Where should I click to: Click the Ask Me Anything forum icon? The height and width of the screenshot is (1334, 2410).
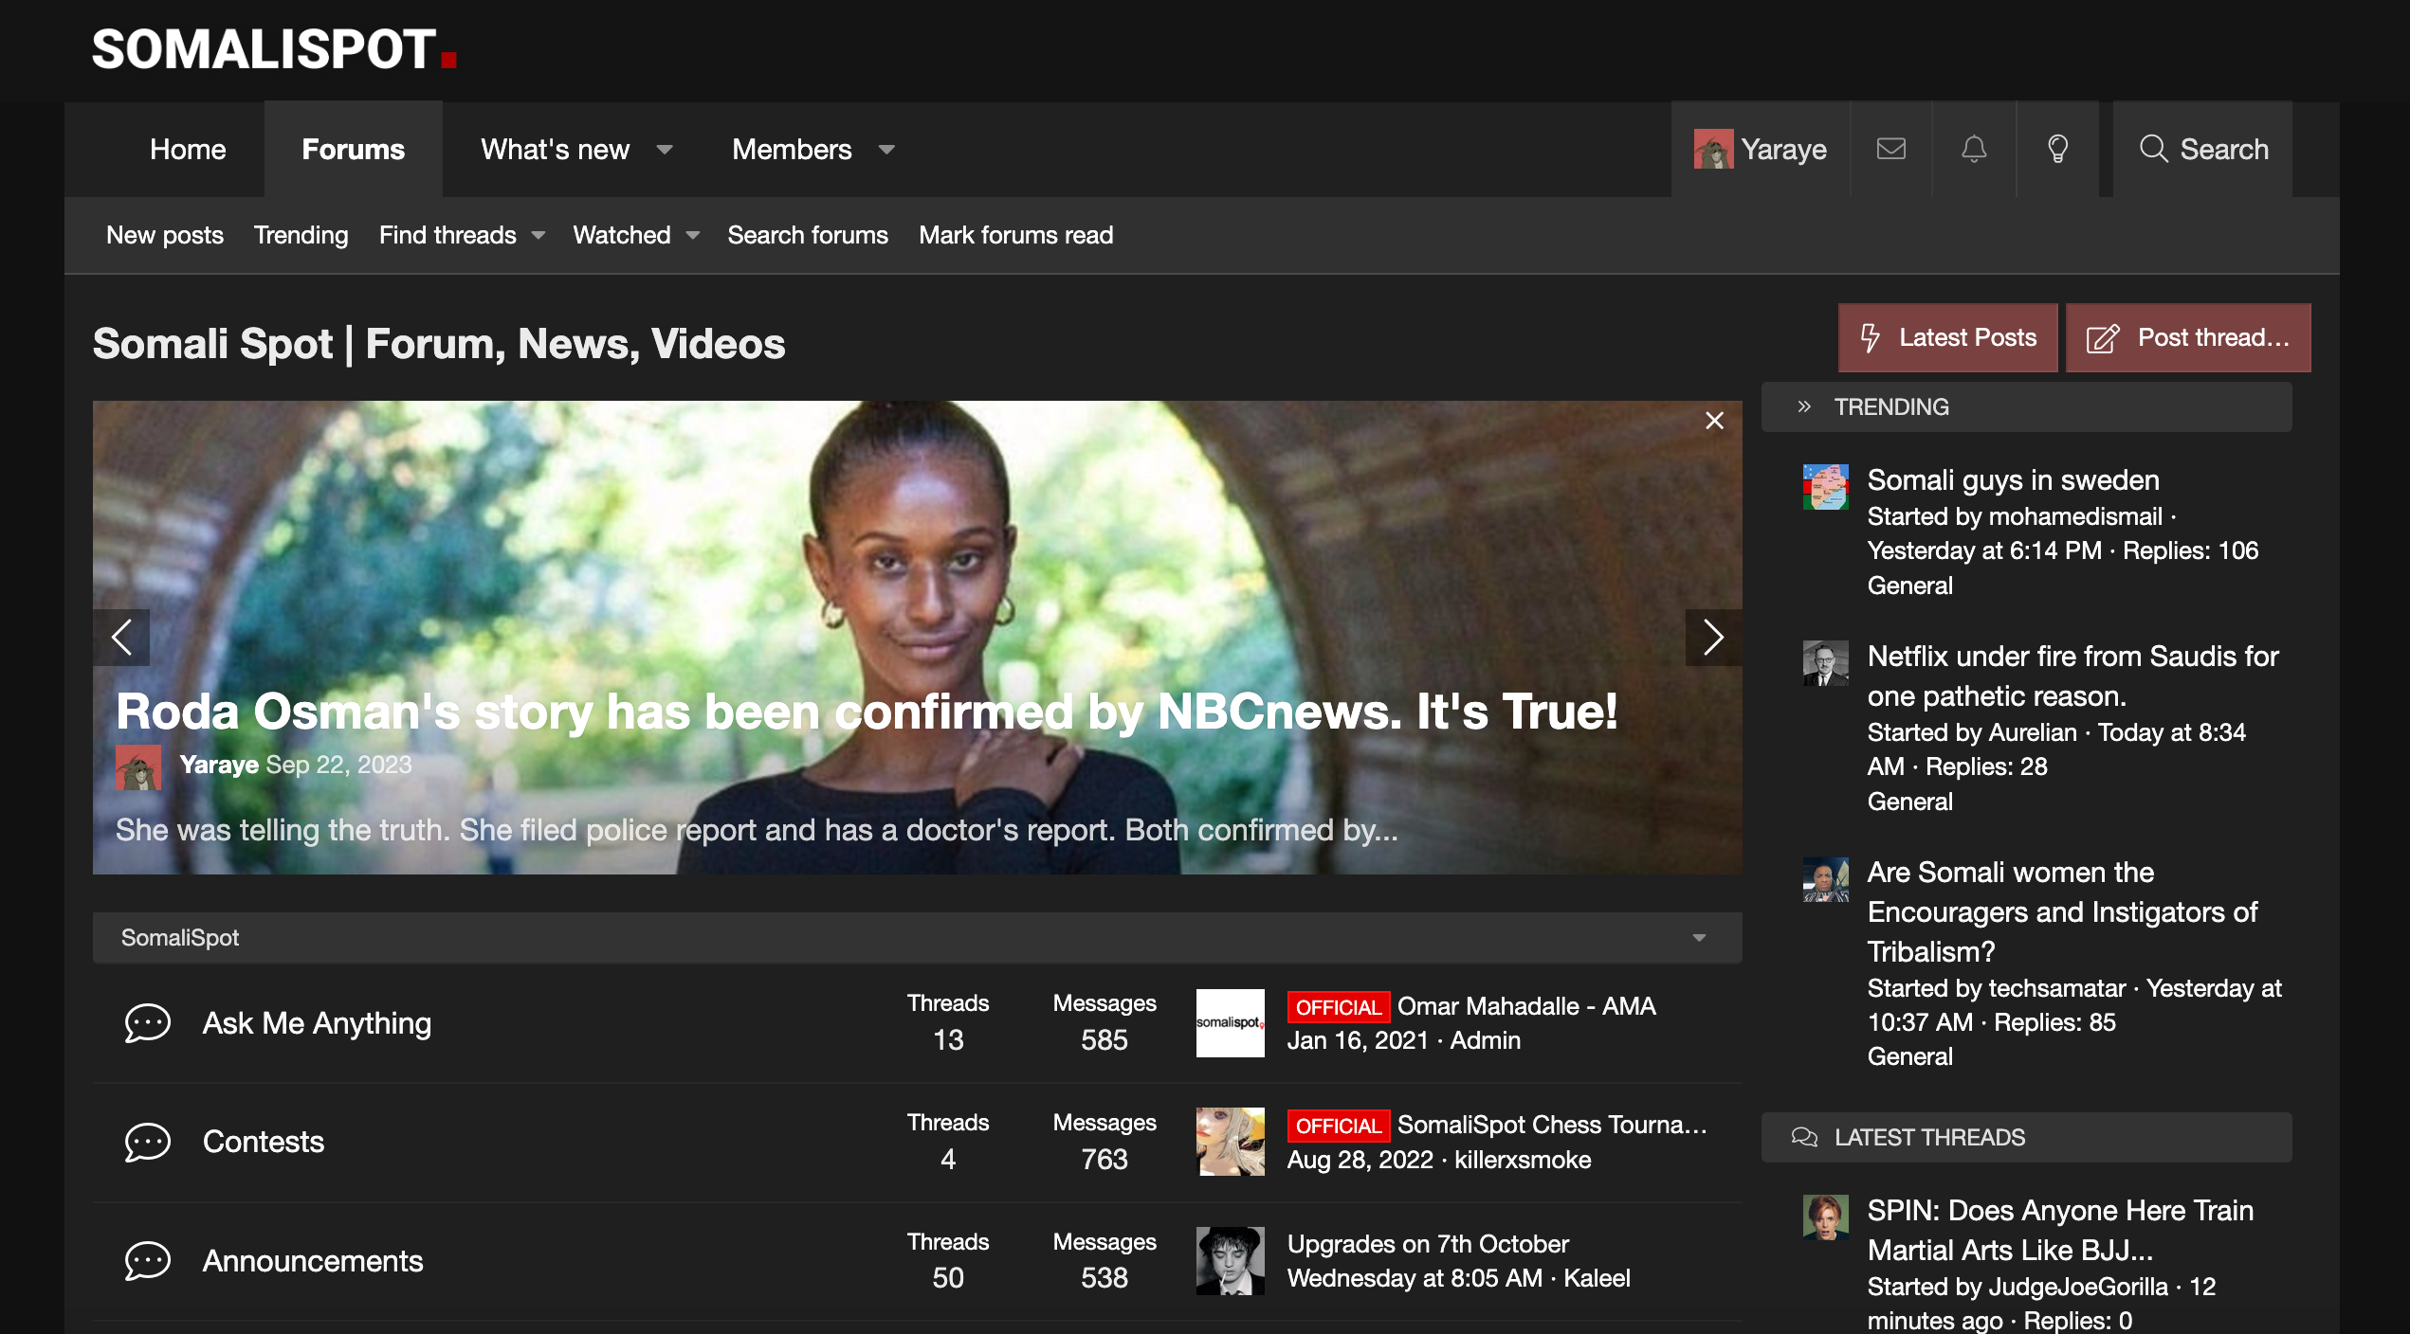click(148, 1023)
